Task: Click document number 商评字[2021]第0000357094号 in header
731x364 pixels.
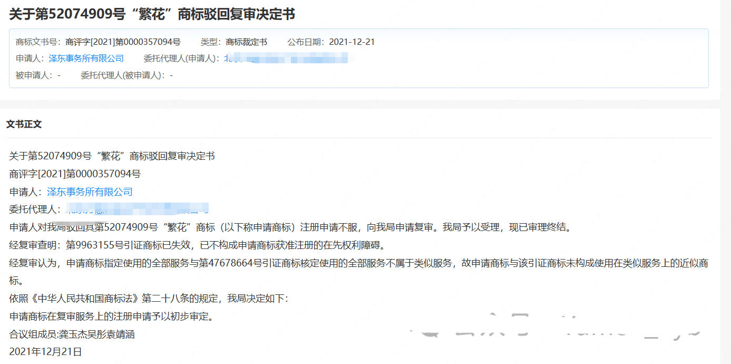Action: click(123, 42)
